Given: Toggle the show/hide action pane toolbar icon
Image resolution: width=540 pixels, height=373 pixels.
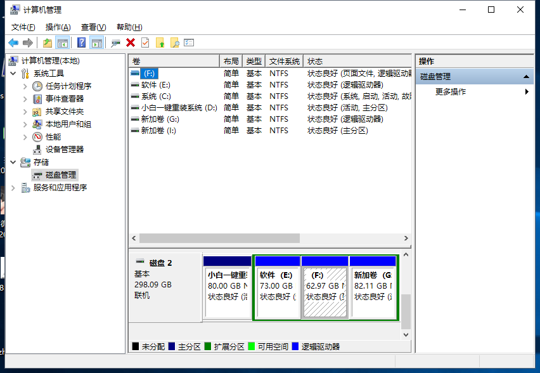Looking at the screenshot, I should [96, 43].
